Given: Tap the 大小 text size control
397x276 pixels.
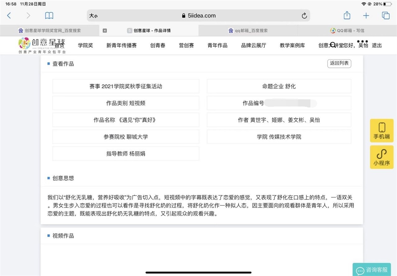Looking at the screenshot, I should point(93,16).
